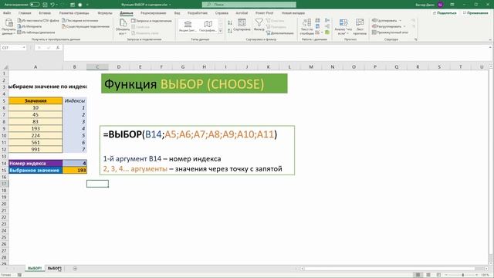
Task: Click the Дополнительно advanced filter button
Action: pos(279,32)
